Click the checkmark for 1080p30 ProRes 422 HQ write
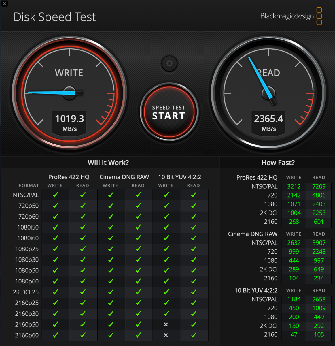The width and height of the screenshot is (335, 346). coord(55,260)
